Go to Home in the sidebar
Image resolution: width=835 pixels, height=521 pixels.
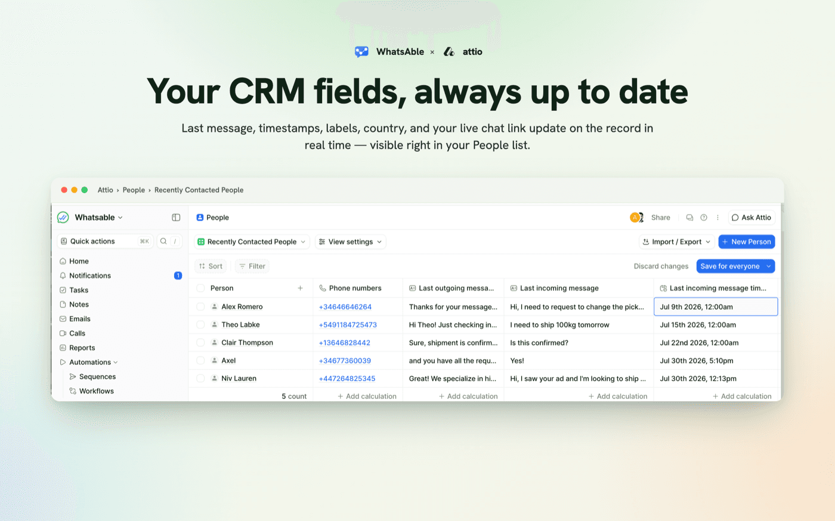coord(79,261)
